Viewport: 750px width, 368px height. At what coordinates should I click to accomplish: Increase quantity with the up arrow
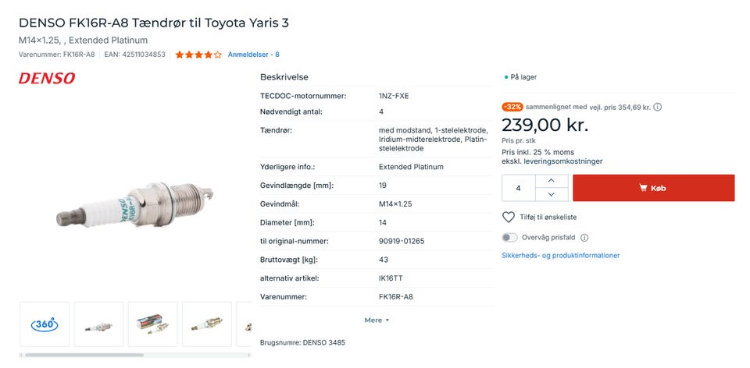pyautogui.click(x=552, y=181)
